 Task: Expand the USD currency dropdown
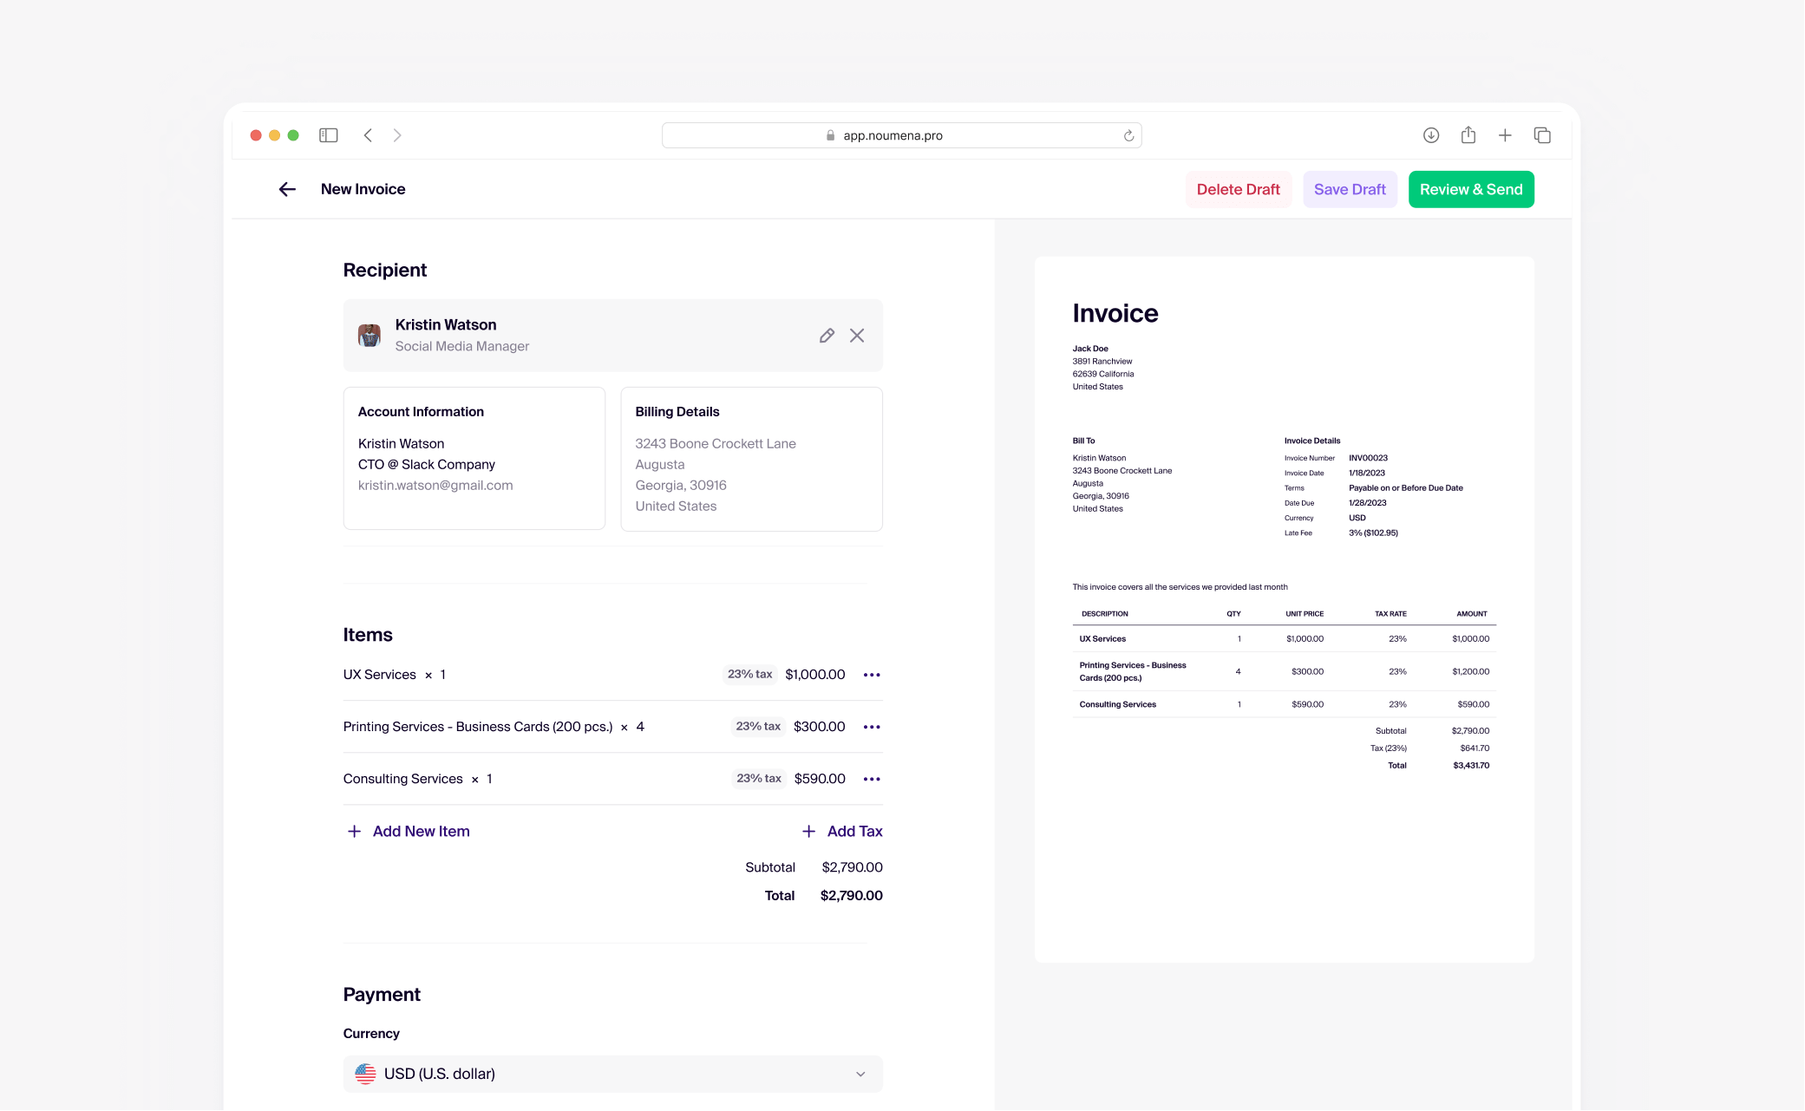611,1074
